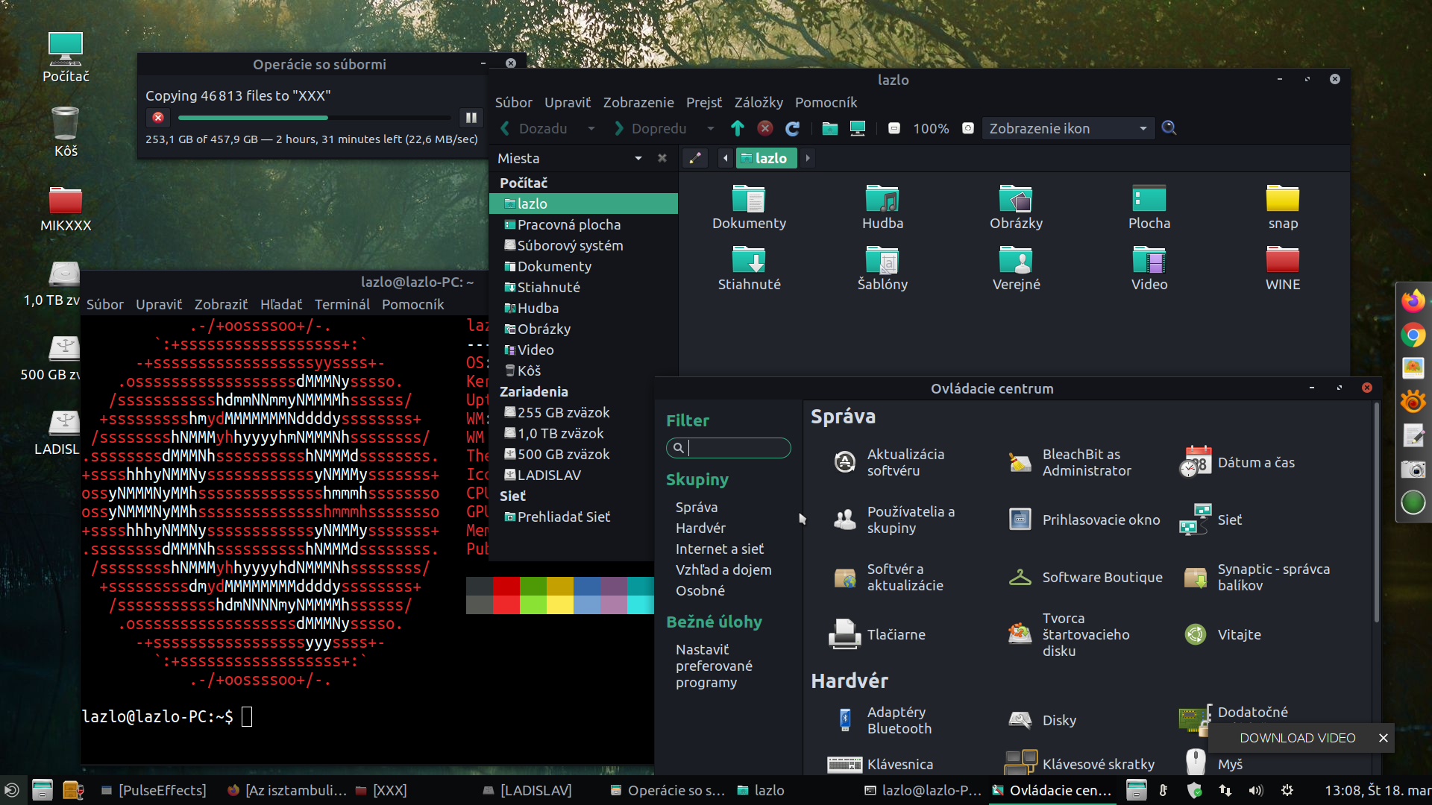Viewport: 1432px width, 805px height.
Task: Toggle location edit pencil button
Action: 694,158
